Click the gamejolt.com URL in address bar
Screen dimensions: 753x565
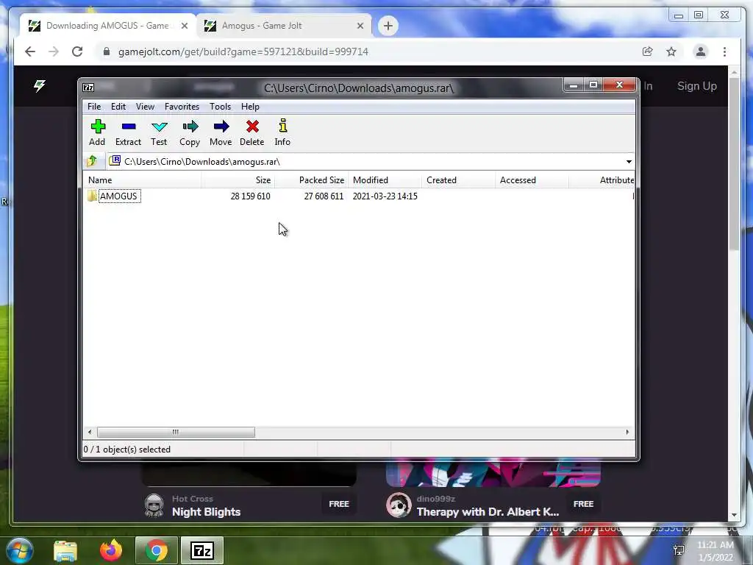(x=243, y=51)
